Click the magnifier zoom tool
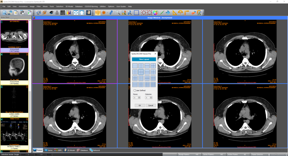 [118, 13]
